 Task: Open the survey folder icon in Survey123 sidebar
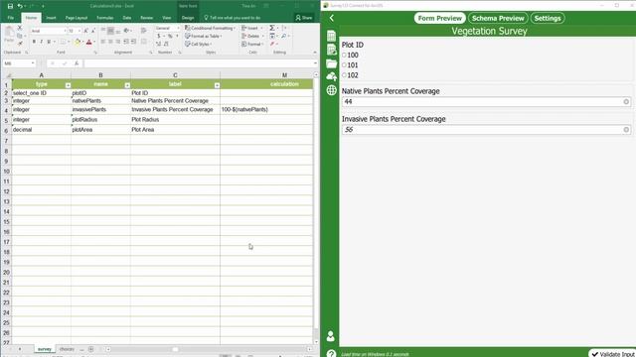coord(331,63)
